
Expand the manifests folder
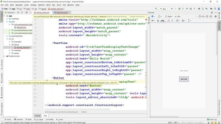point(7,19)
